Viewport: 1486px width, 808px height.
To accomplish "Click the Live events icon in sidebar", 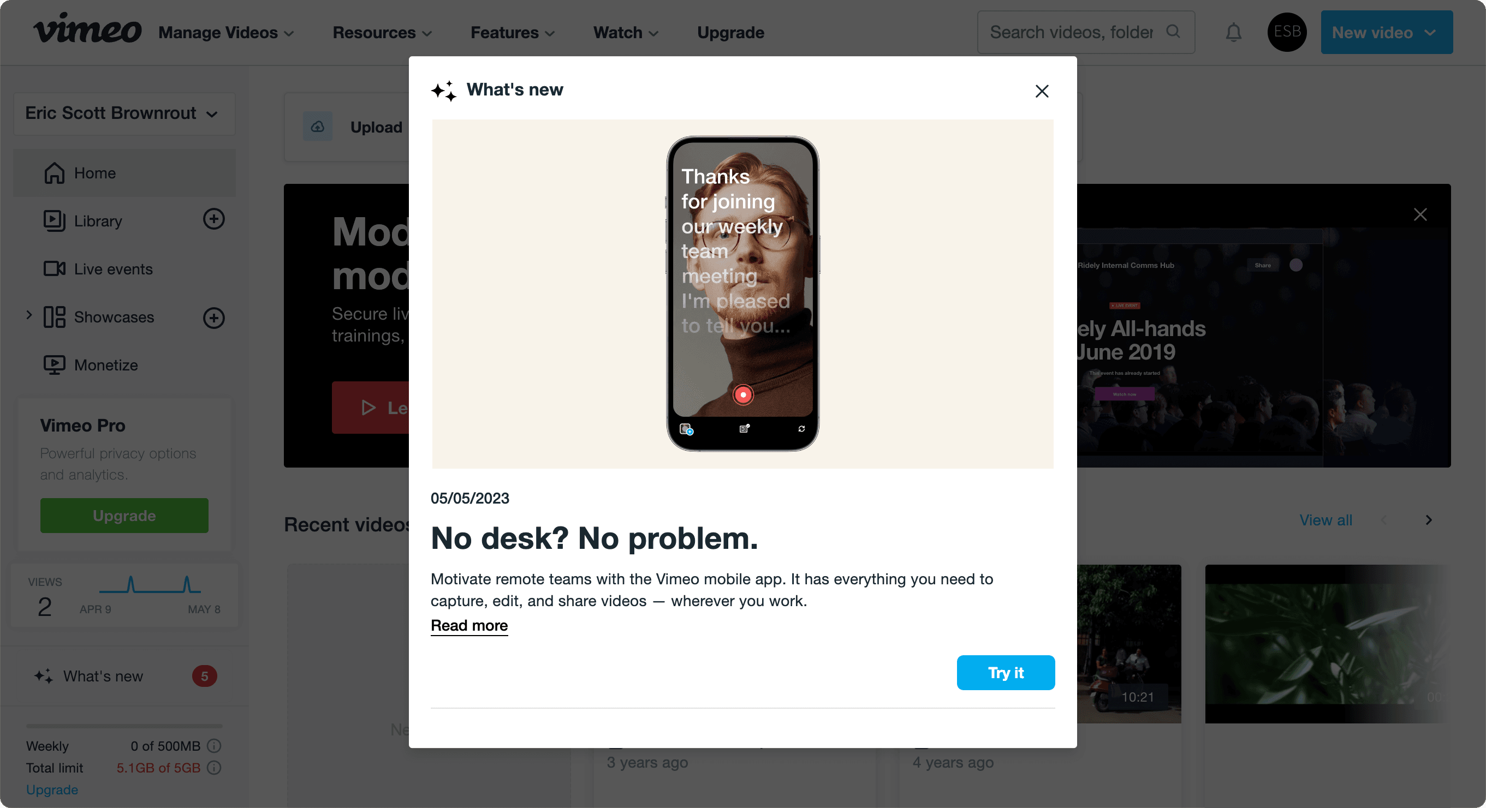I will pos(54,268).
